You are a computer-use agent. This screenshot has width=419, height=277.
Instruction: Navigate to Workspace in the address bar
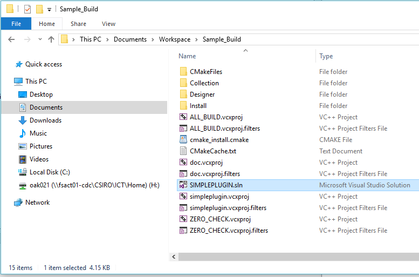pyautogui.click(x=175, y=39)
